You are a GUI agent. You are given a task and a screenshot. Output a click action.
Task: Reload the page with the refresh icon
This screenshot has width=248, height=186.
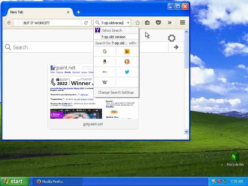tap(86, 23)
